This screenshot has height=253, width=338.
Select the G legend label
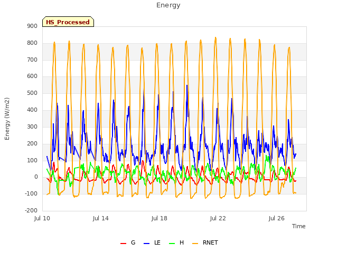click(x=133, y=242)
